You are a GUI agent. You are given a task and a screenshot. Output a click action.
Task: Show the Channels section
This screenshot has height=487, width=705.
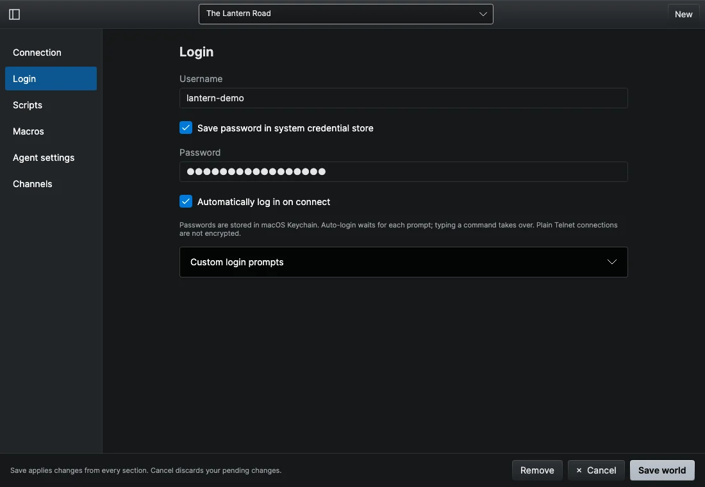51,184
